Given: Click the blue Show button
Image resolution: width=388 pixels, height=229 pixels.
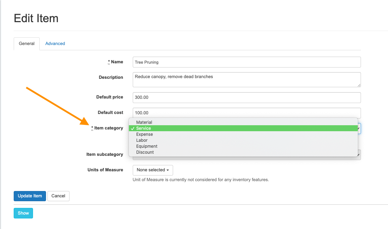Looking at the screenshot, I should pos(24,213).
